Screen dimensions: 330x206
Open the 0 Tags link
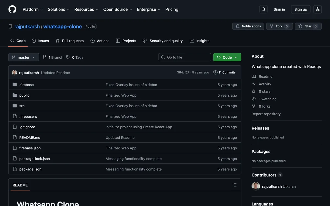[75, 57]
